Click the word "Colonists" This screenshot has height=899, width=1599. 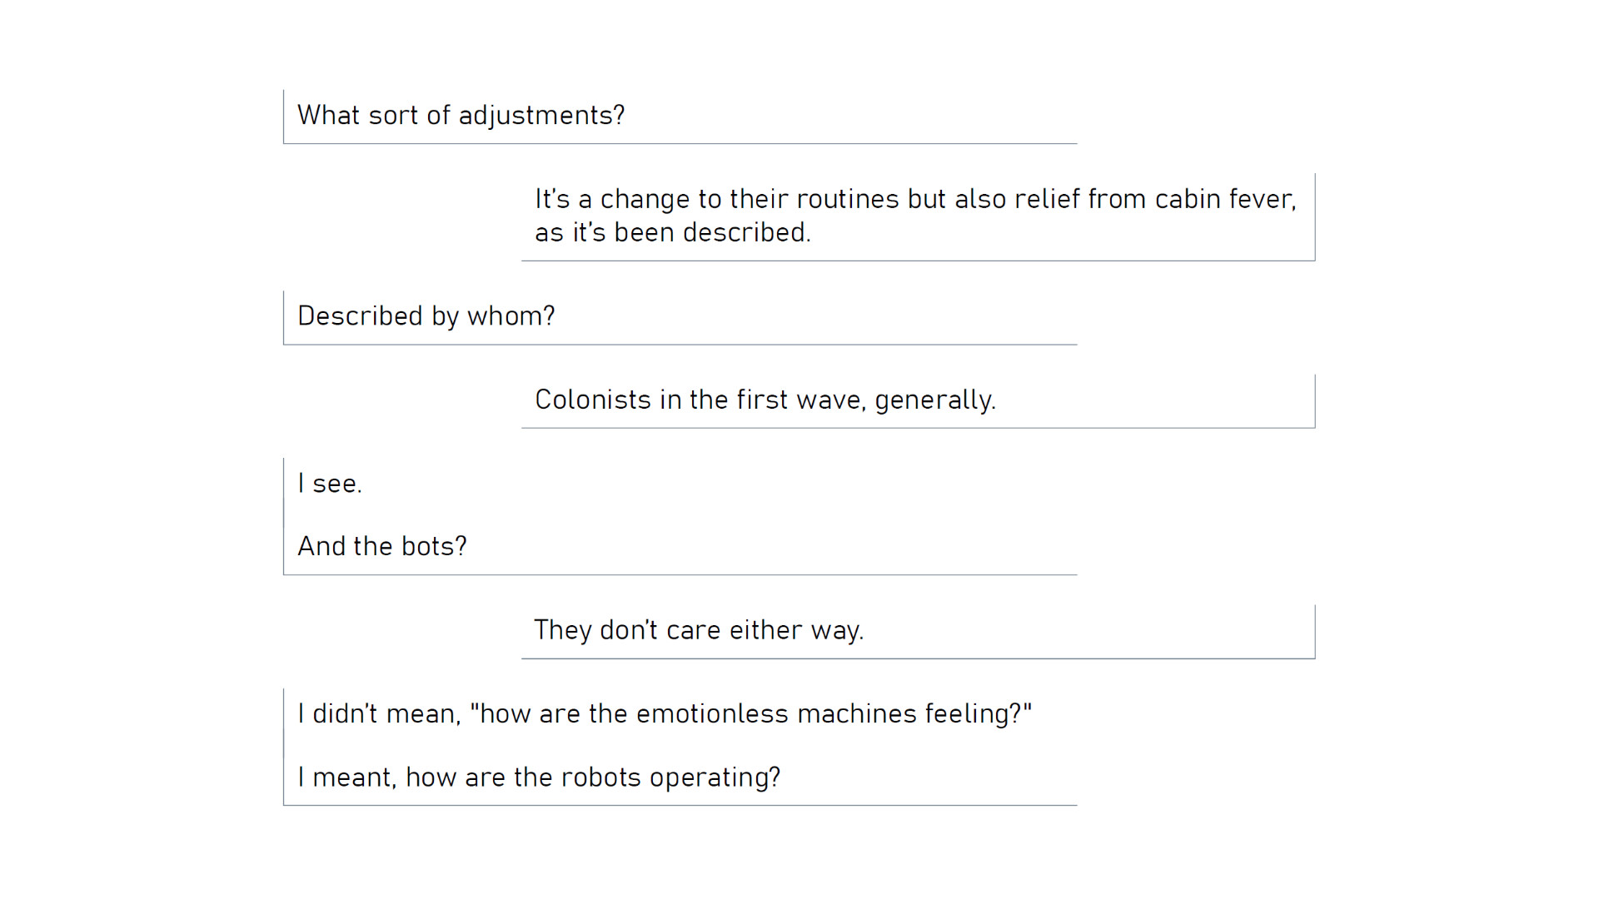click(592, 400)
